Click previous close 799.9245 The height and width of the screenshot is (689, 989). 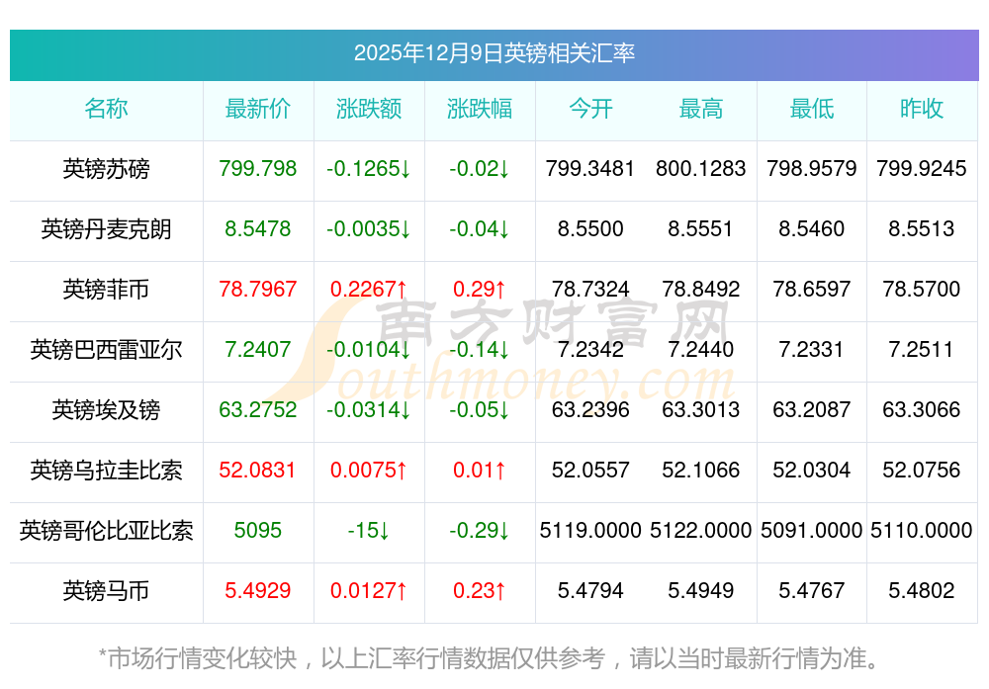922,169
